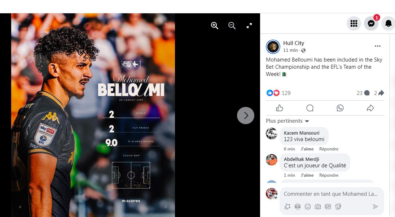Attach a GIF to the comment

328,207
